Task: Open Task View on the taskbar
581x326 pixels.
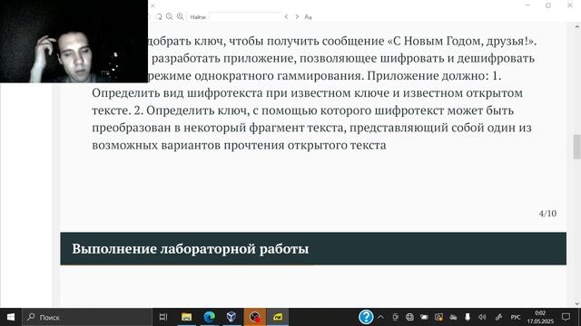Action: pos(163,317)
